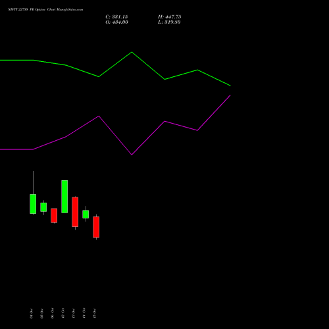
Task: Select the last red candlestick above 15 Oct
Action: [x=96, y=227]
